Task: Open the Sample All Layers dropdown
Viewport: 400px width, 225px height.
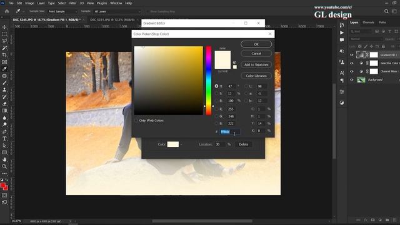Action: 117,11
